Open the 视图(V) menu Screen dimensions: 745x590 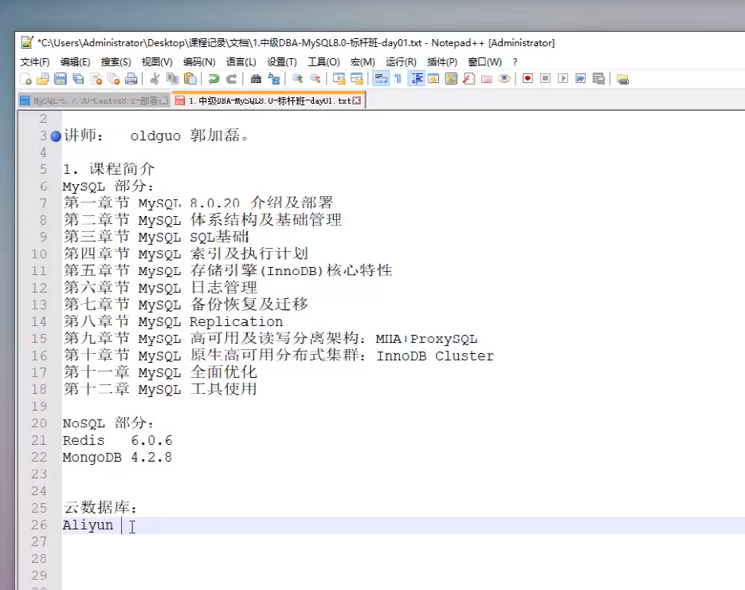(x=157, y=62)
